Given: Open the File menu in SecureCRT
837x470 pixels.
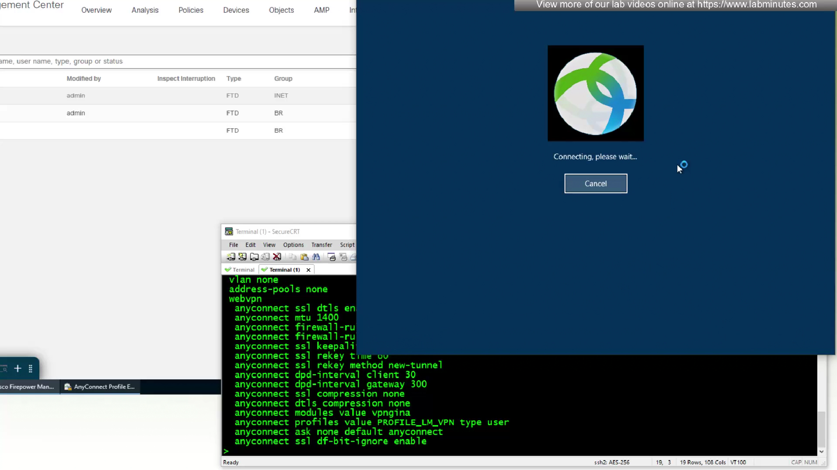Looking at the screenshot, I should pos(233,245).
